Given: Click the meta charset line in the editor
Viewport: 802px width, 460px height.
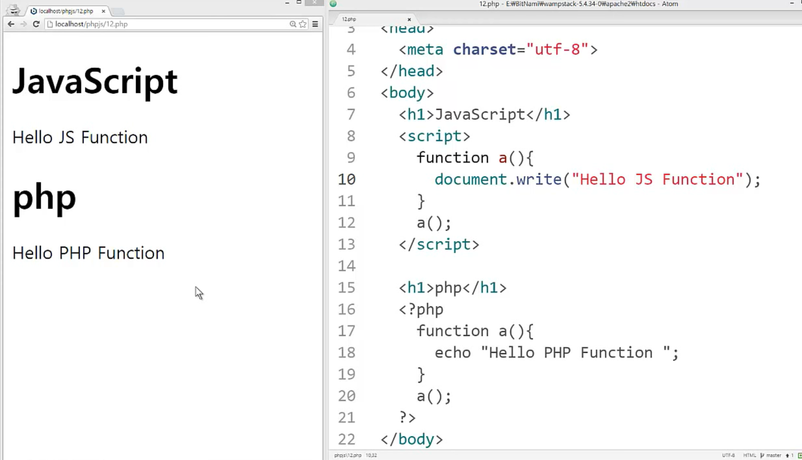Looking at the screenshot, I should 498,49.
